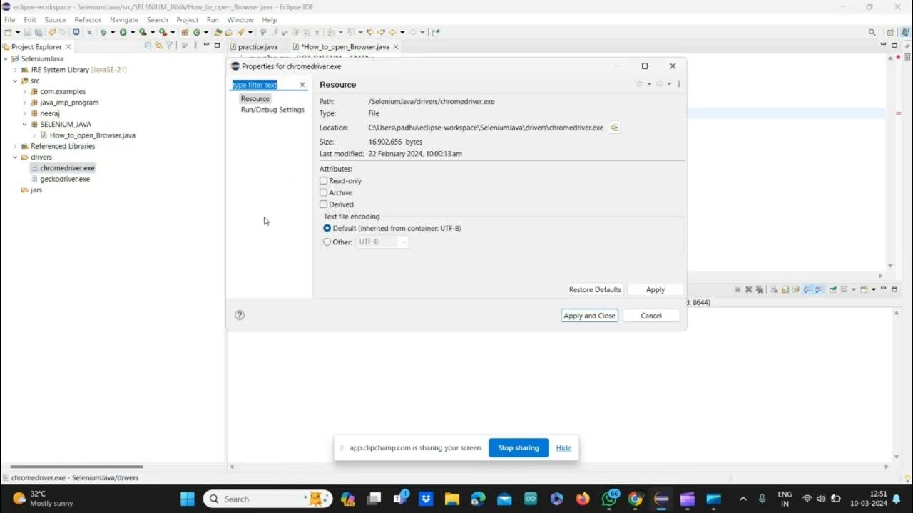Clear the filter text with the X icon
This screenshot has width=913, height=513.
point(302,85)
